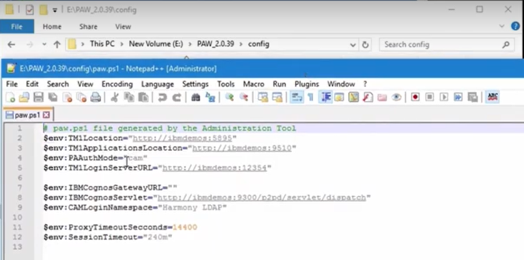The height and width of the screenshot is (260, 524).
Task: Click the Playback macro icon
Action: 444,98
